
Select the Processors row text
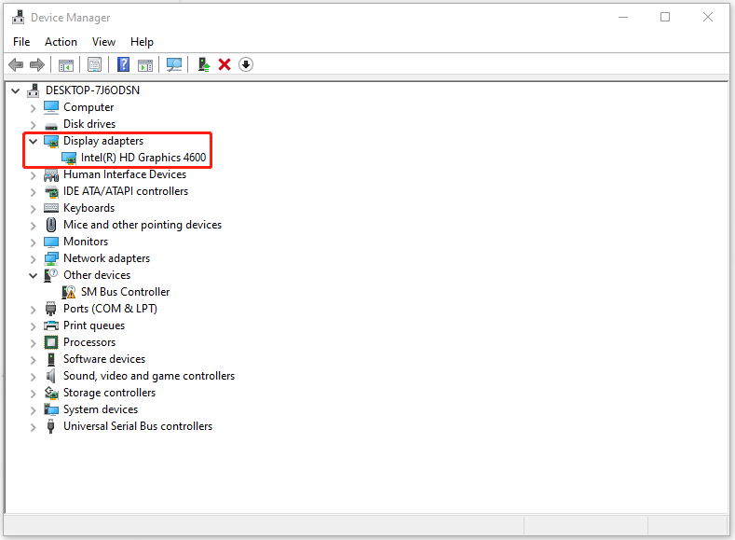pos(89,342)
